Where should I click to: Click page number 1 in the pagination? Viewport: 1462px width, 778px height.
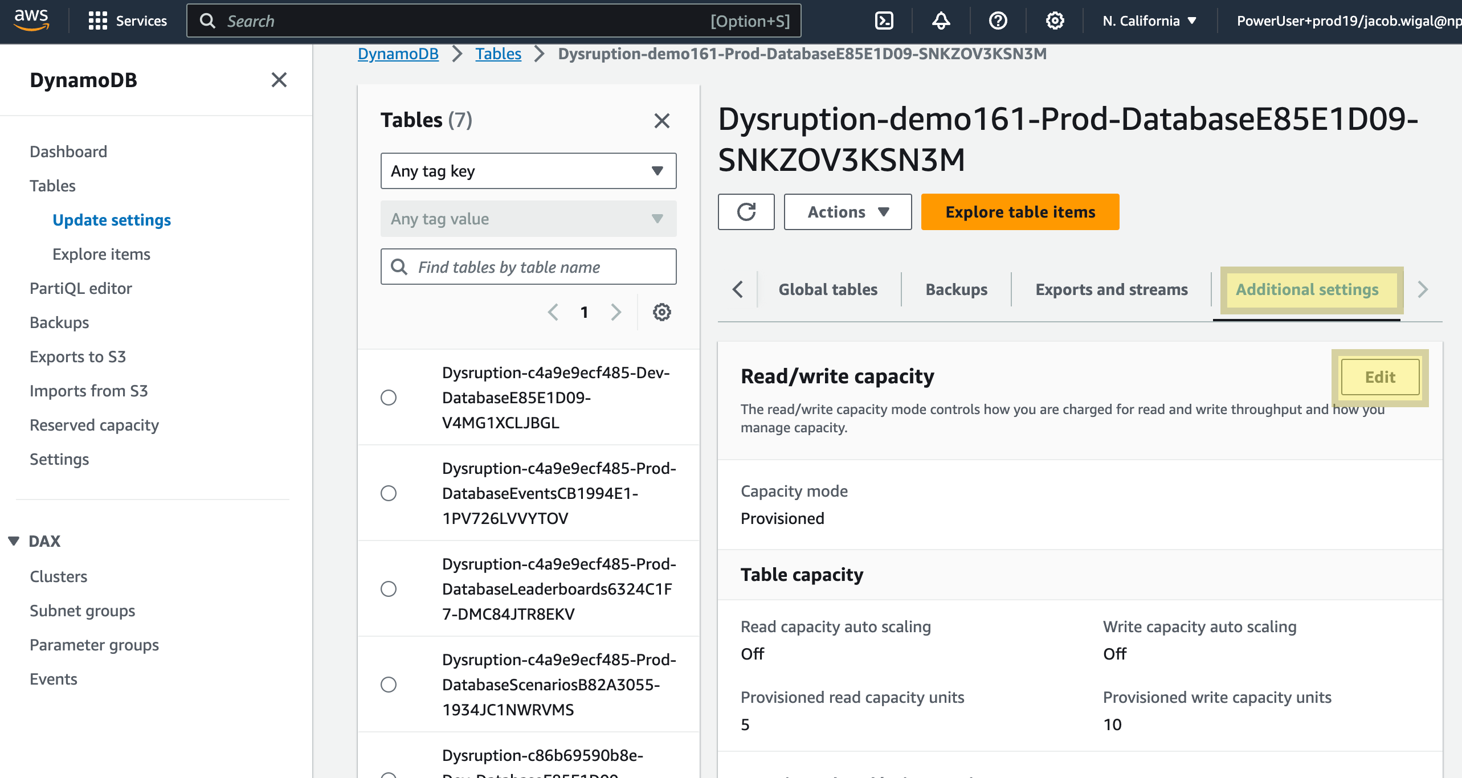pos(584,312)
